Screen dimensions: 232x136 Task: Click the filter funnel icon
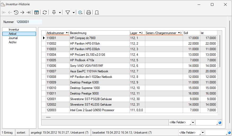click(68, 12)
